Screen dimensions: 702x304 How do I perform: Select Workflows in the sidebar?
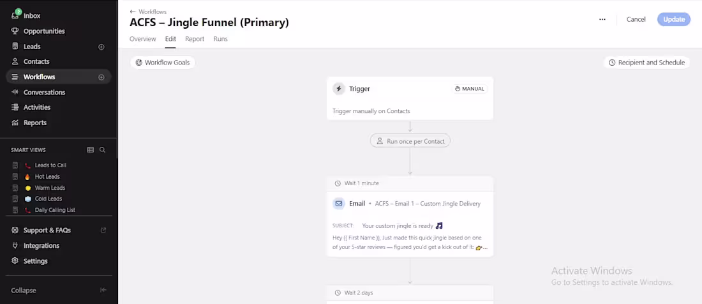(39, 77)
